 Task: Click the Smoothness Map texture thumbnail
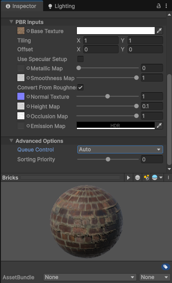click(21, 78)
